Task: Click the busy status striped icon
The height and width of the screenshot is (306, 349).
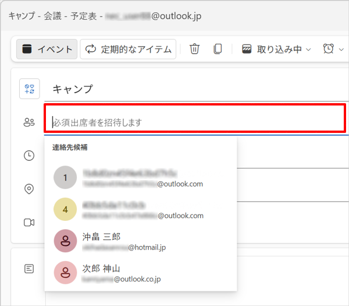Action: [x=247, y=49]
